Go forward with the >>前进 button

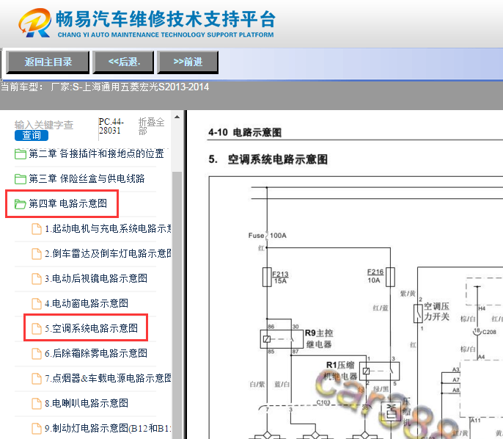click(x=188, y=62)
